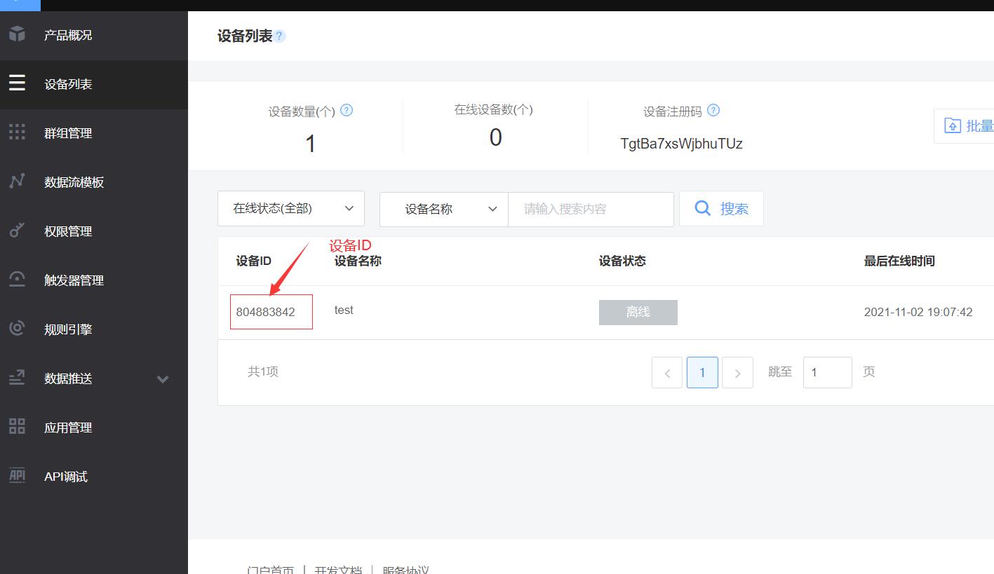Open the 在线状态(全部) dropdown

coord(290,208)
